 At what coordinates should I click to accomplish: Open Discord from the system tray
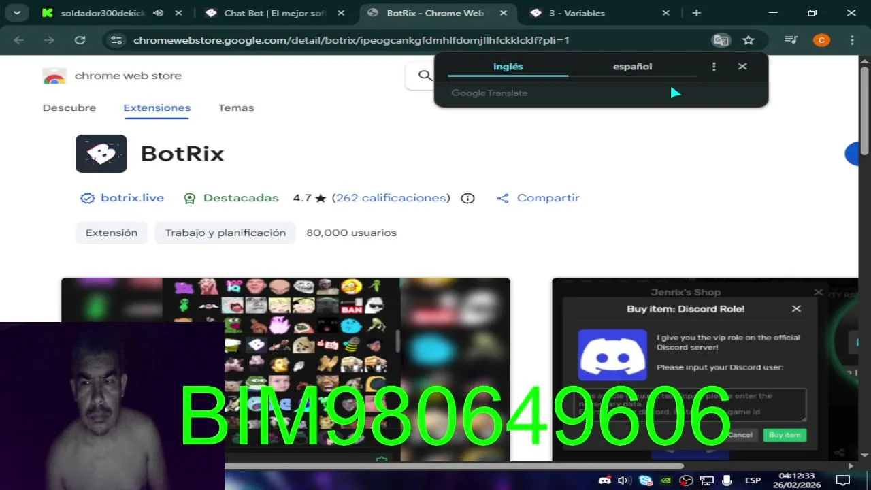pos(604,480)
